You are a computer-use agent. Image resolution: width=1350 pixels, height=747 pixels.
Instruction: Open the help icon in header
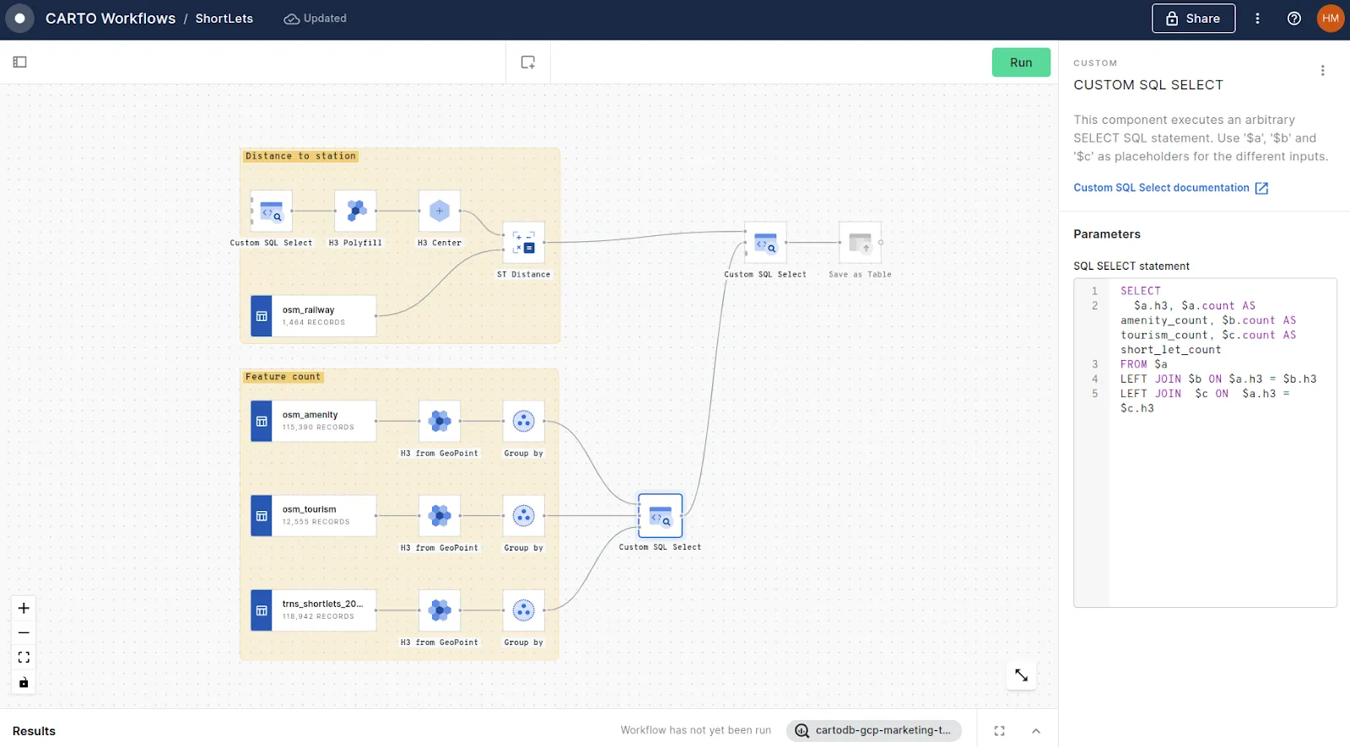coord(1293,19)
